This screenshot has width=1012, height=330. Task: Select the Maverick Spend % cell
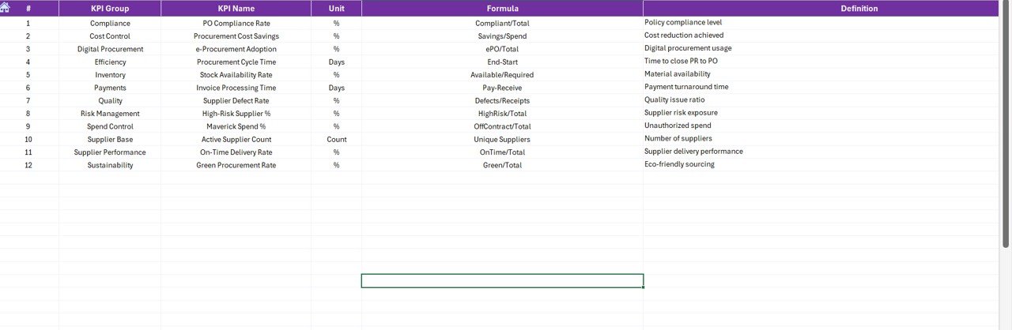click(x=236, y=126)
